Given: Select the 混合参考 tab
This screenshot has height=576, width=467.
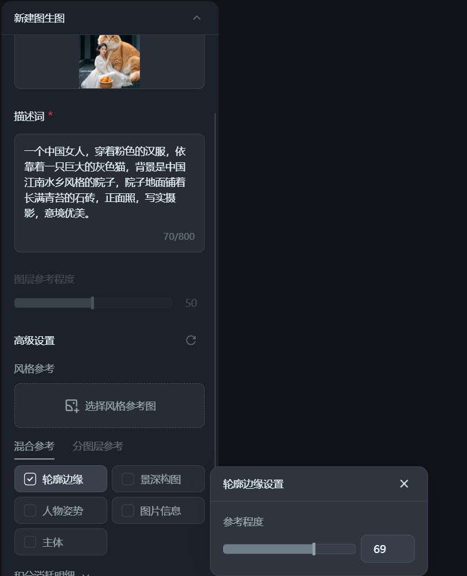Looking at the screenshot, I should pos(34,446).
